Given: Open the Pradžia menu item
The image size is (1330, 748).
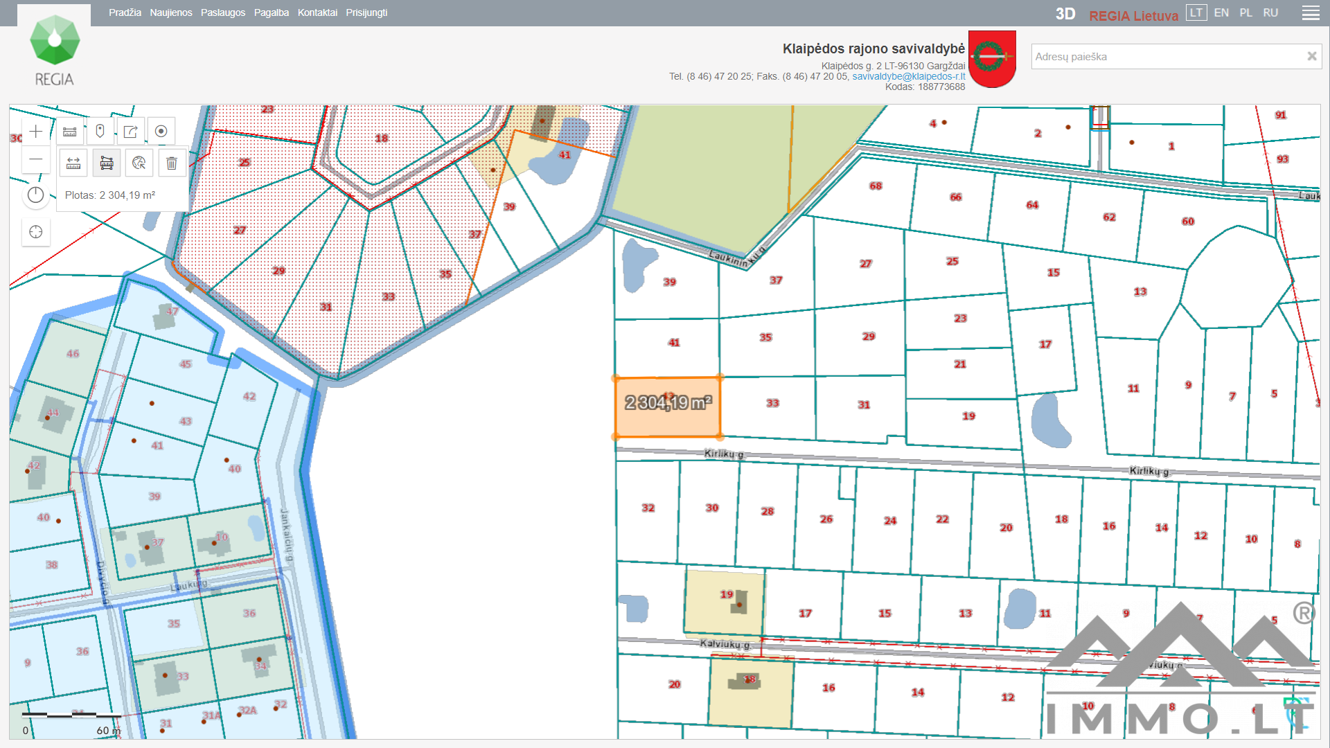Looking at the screenshot, I should pos(125,12).
